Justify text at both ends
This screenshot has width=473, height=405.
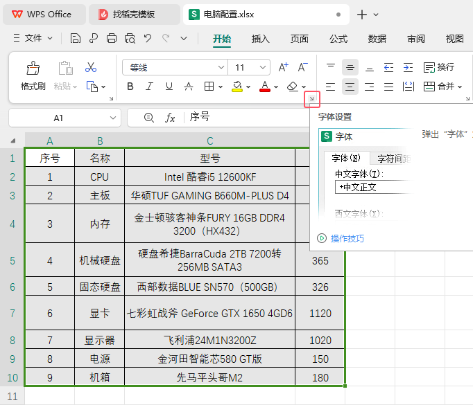click(388, 87)
